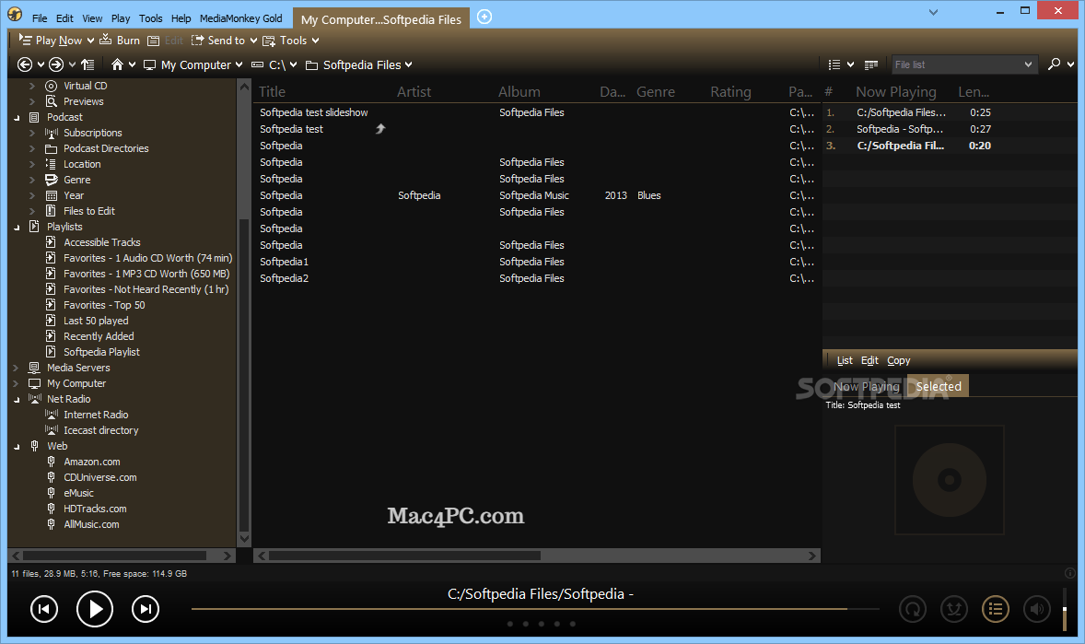This screenshot has width=1085, height=644.
Task: Select the Virtual CD node
Action: [x=85, y=86]
